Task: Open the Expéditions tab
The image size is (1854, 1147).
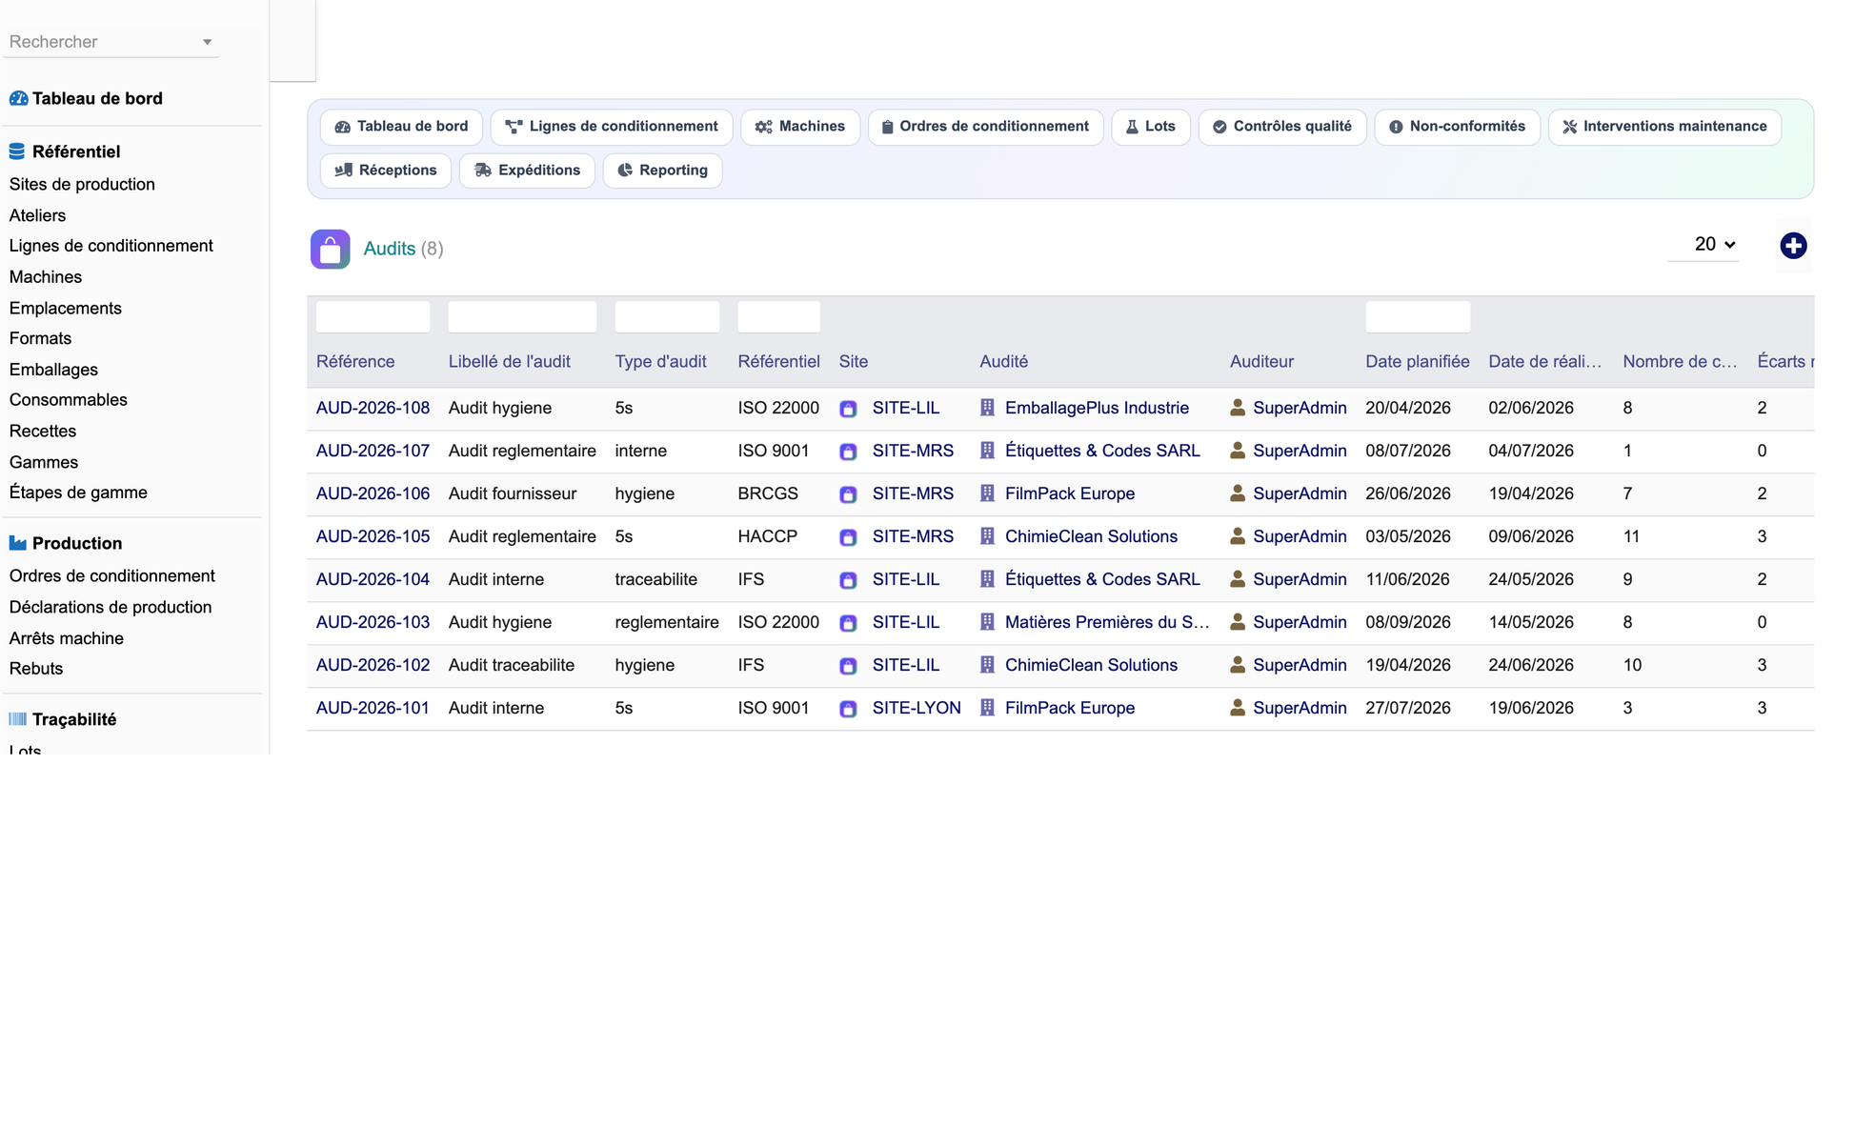Action: (x=527, y=171)
